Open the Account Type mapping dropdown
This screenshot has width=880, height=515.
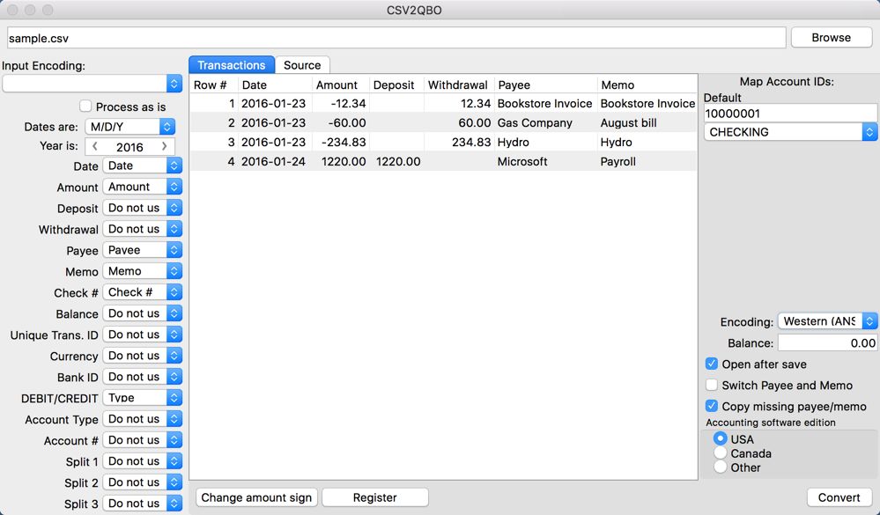pos(143,419)
